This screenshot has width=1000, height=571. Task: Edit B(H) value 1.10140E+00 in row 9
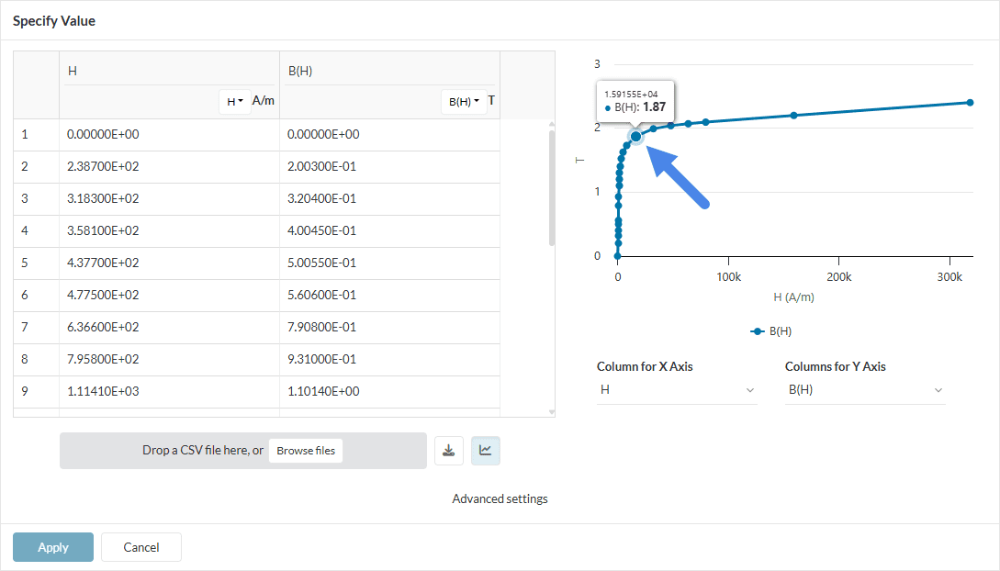389,392
